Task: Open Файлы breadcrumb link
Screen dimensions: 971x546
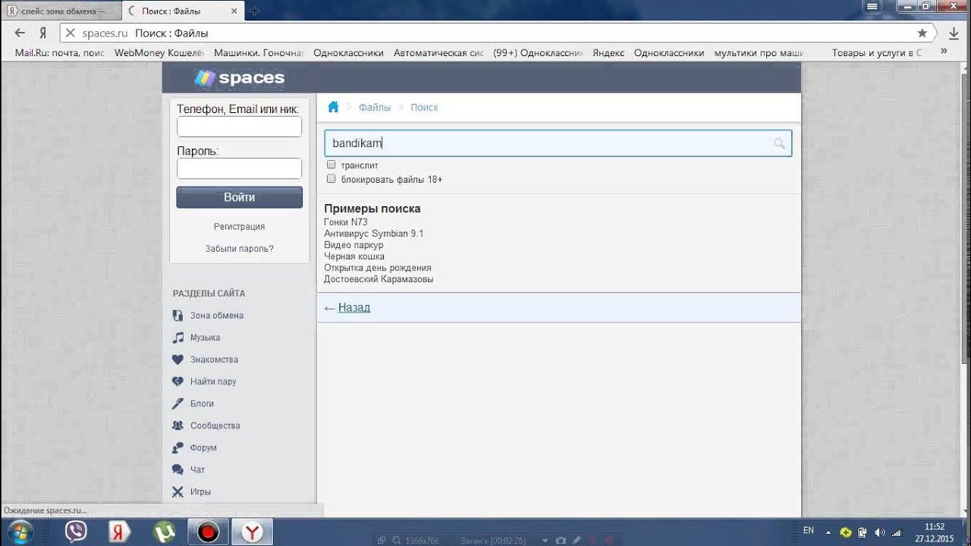Action: [375, 108]
